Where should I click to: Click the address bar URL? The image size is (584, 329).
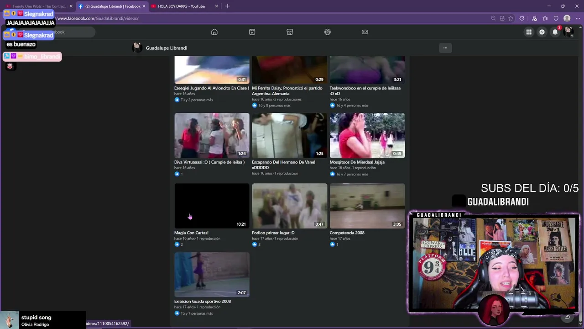point(98,18)
